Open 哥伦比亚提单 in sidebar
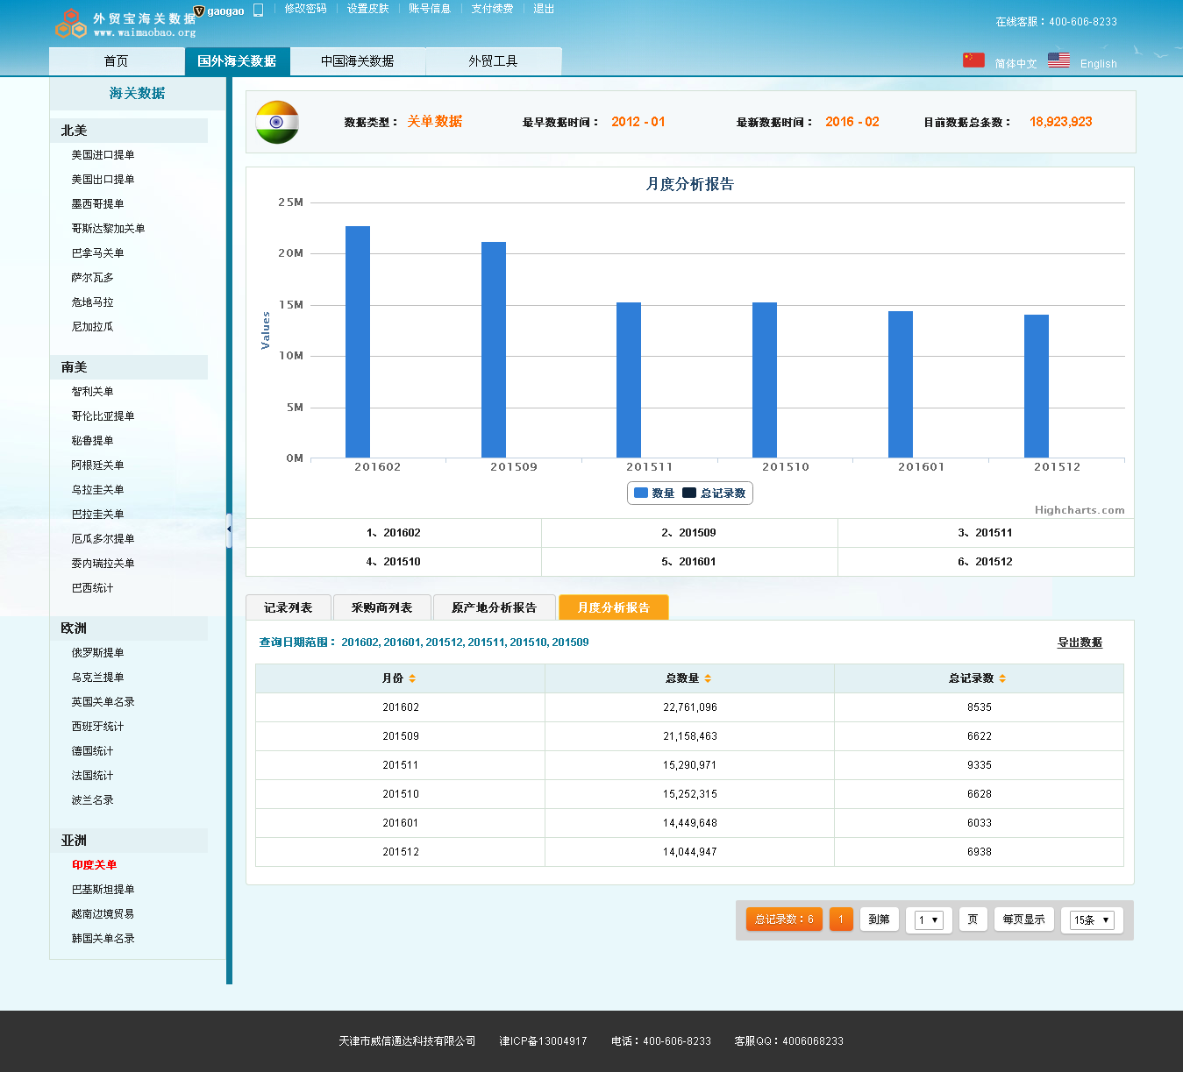The height and width of the screenshot is (1072, 1183). coord(103,416)
